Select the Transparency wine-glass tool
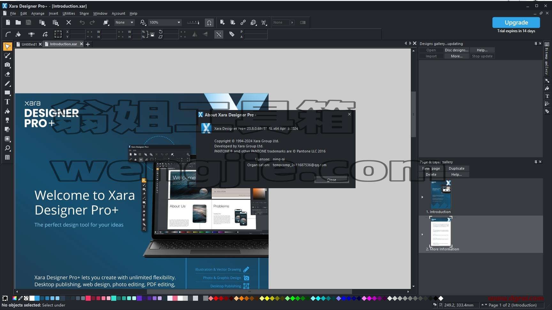The height and width of the screenshot is (310, 552). pos(7,121)
